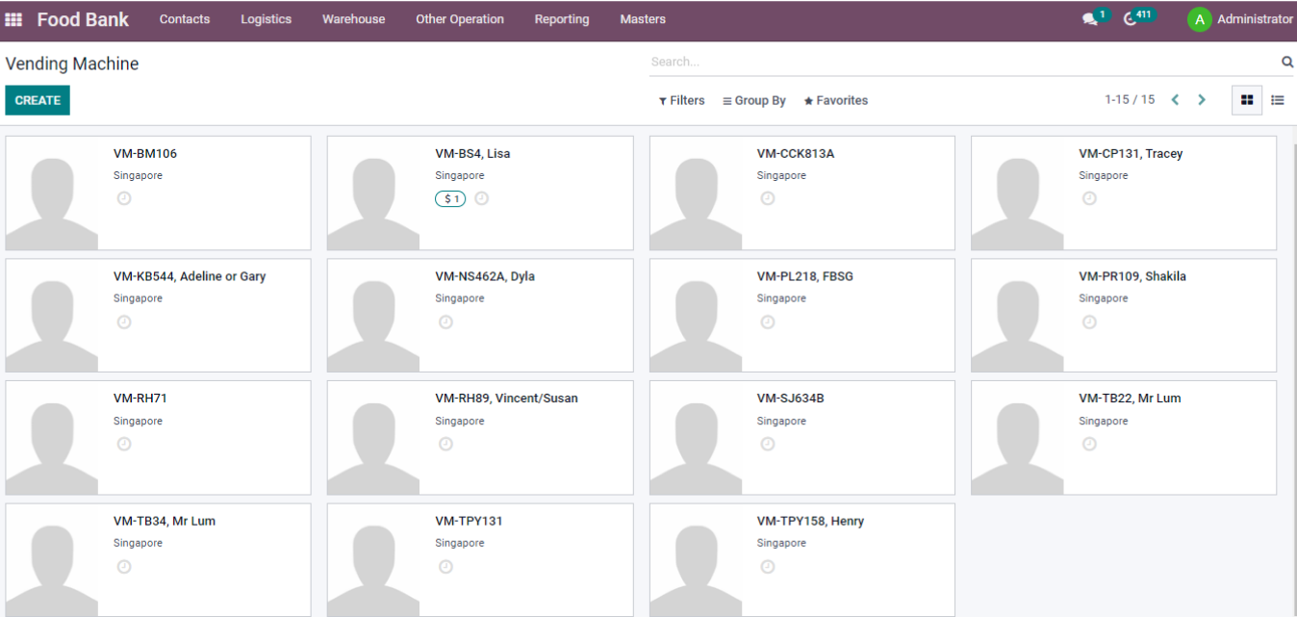Click activity clock on VM-CP131, Tracey card

click(x=1089, y=198)
